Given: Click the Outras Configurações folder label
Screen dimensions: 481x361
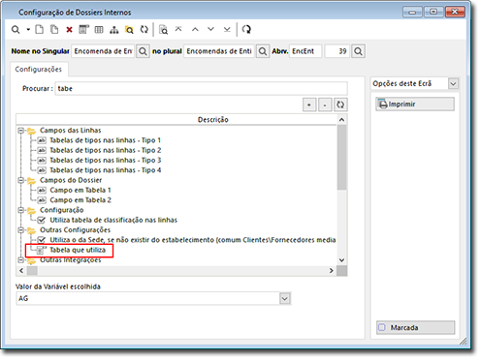Looking at the screenshot, I should [x=75, y=230].
